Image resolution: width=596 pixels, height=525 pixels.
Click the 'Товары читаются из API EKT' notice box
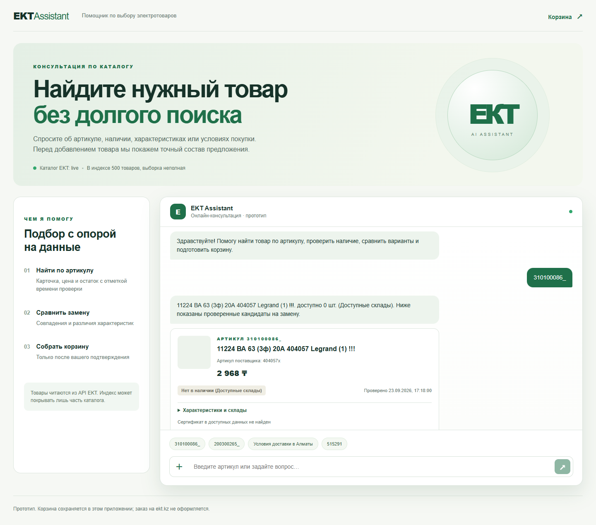(x=82, y=397)
